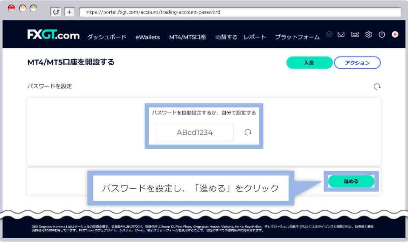The width and height of the screenshot is (408, 242).
Task: Open the プラットフォーム menu
Action: 297,37
